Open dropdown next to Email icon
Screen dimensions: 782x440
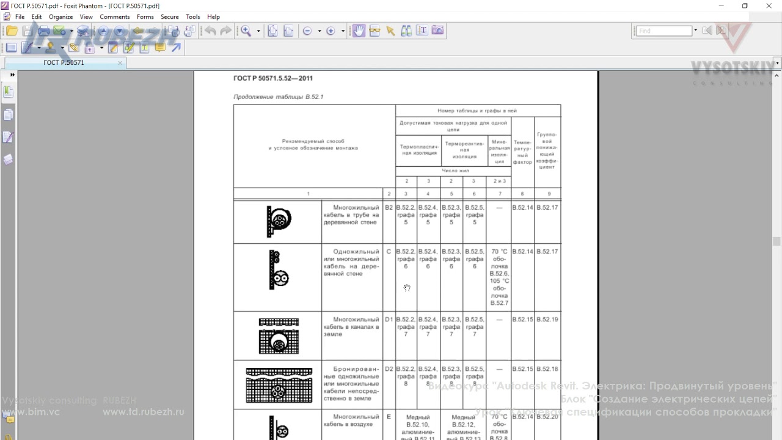[71, 31]
